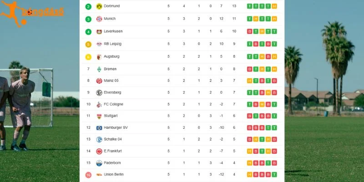Image resolution: width=364 pixels, height=182 pixels.
Task: Click Dortmund's last yellow H form badge
Action: (x=274, y=6)
